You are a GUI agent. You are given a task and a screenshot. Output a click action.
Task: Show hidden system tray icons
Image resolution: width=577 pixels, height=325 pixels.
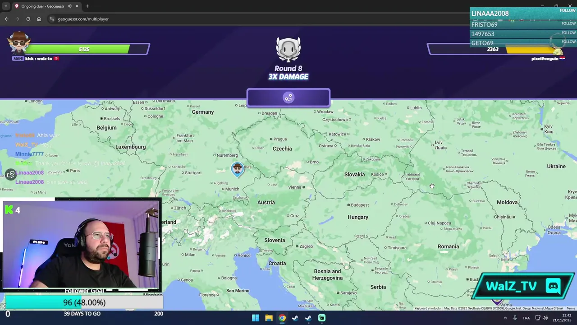click(505, 318)
